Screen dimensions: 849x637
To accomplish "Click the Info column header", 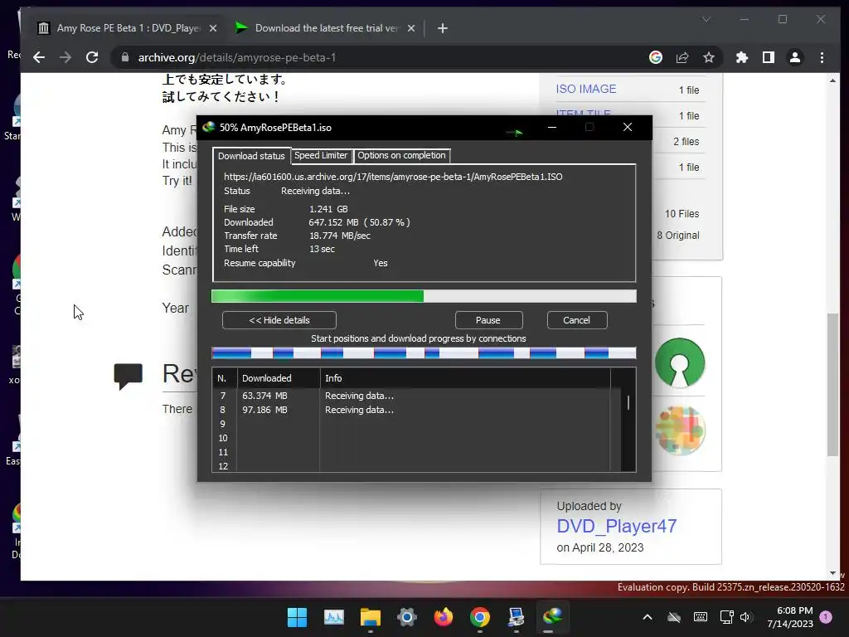I will pos(465,378).
